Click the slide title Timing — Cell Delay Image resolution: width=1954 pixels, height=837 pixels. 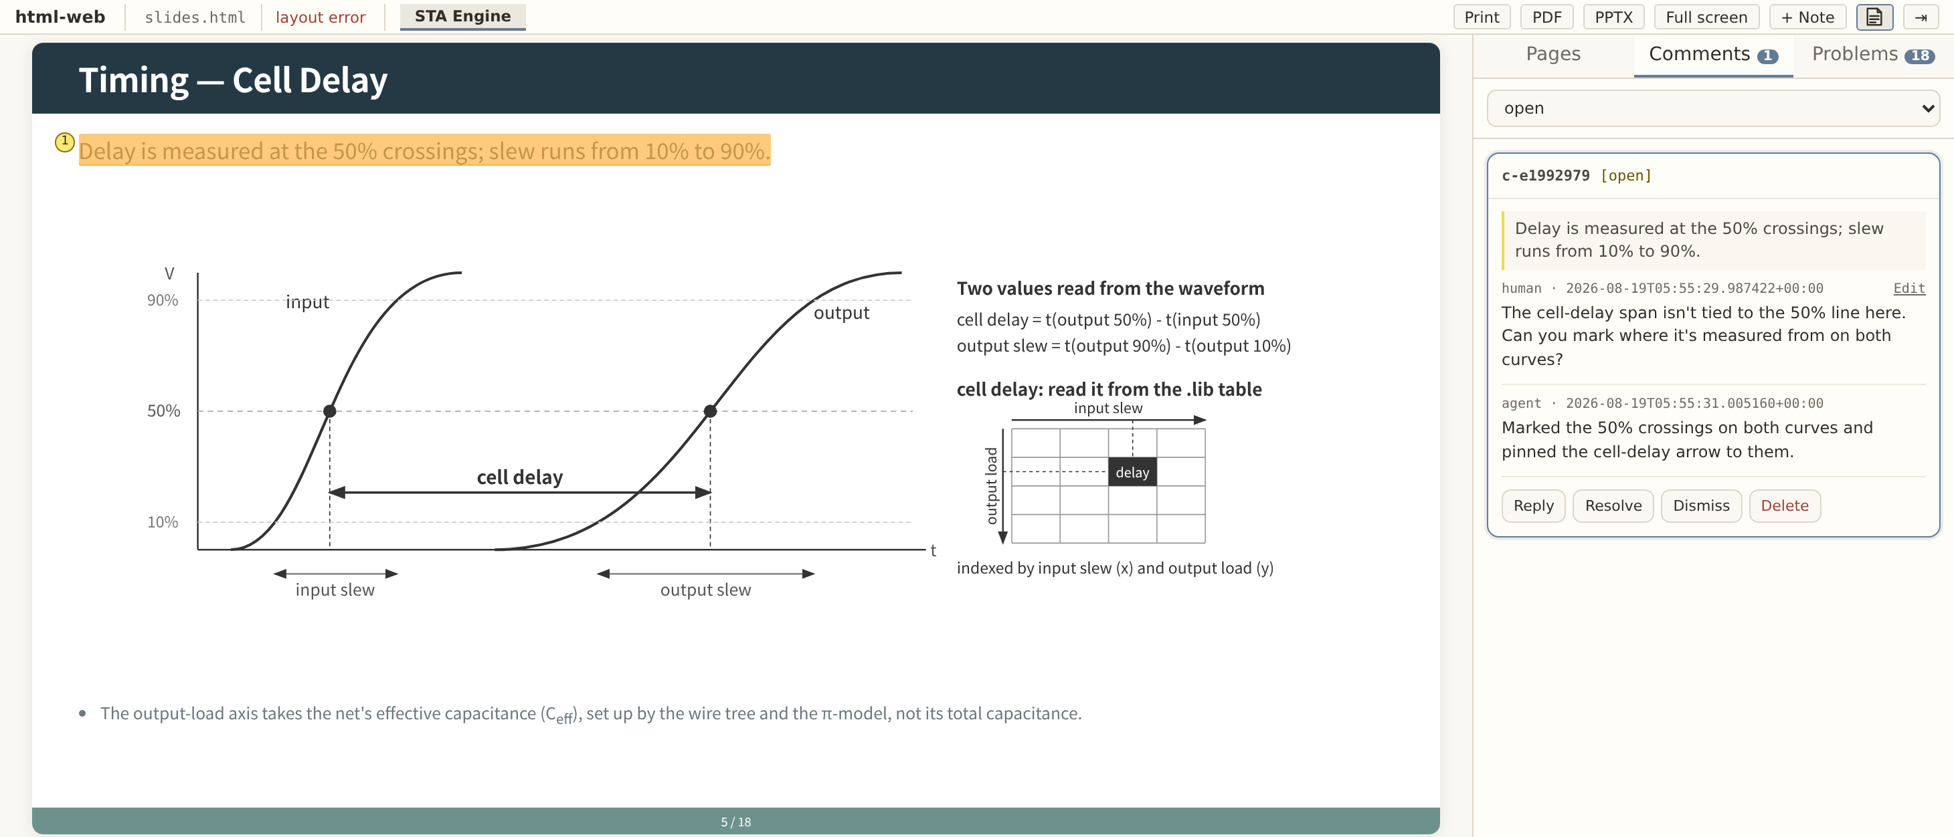click(233, 80)
